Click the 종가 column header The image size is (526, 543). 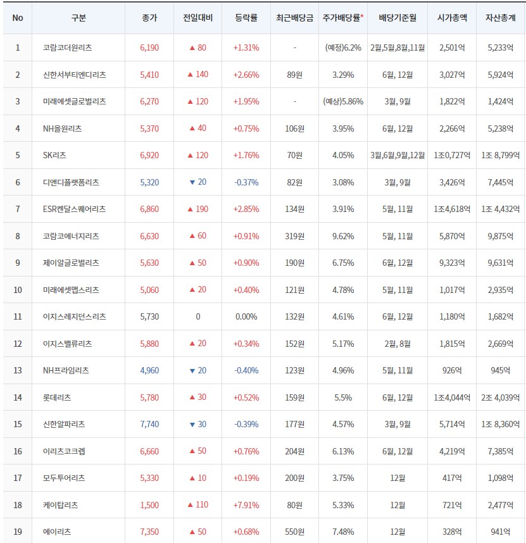149,18
